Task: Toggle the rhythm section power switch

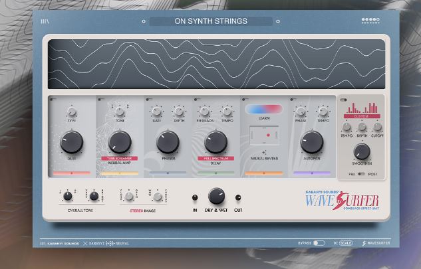Action: point(343,100)
